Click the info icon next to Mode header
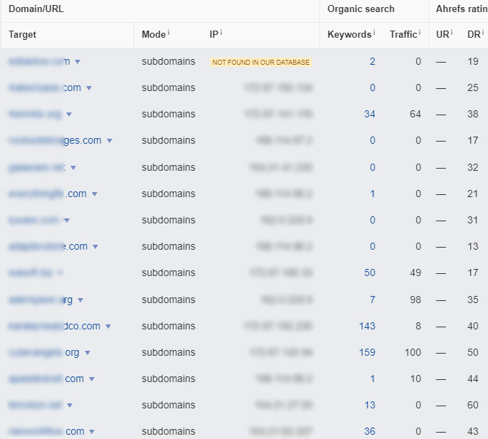The image size is (488, 439). point(168,33)
